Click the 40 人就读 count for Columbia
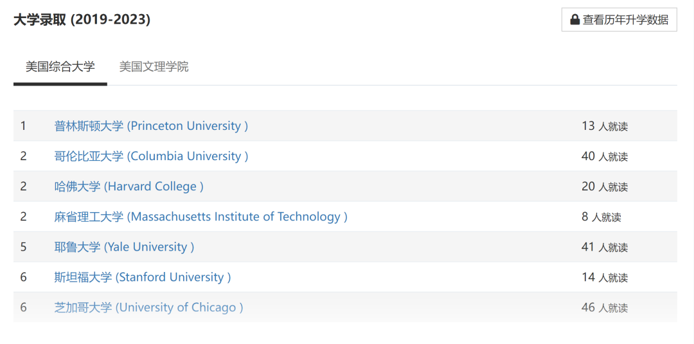 [x=605, y=156]
